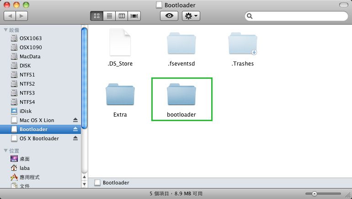Screen dimensions: 352x199
Task: Click the sidebar scroll down arrow
Action: [x=85, y=184]
